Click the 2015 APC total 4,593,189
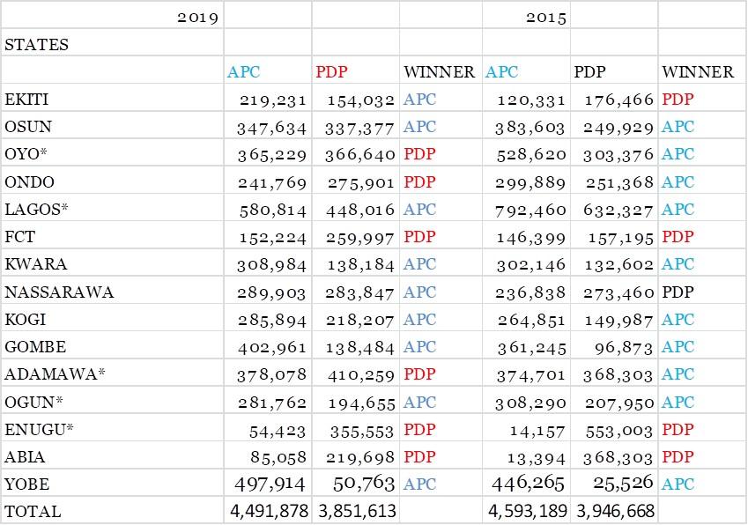This screenshot has height=525, width=748. tap(527, 511)
